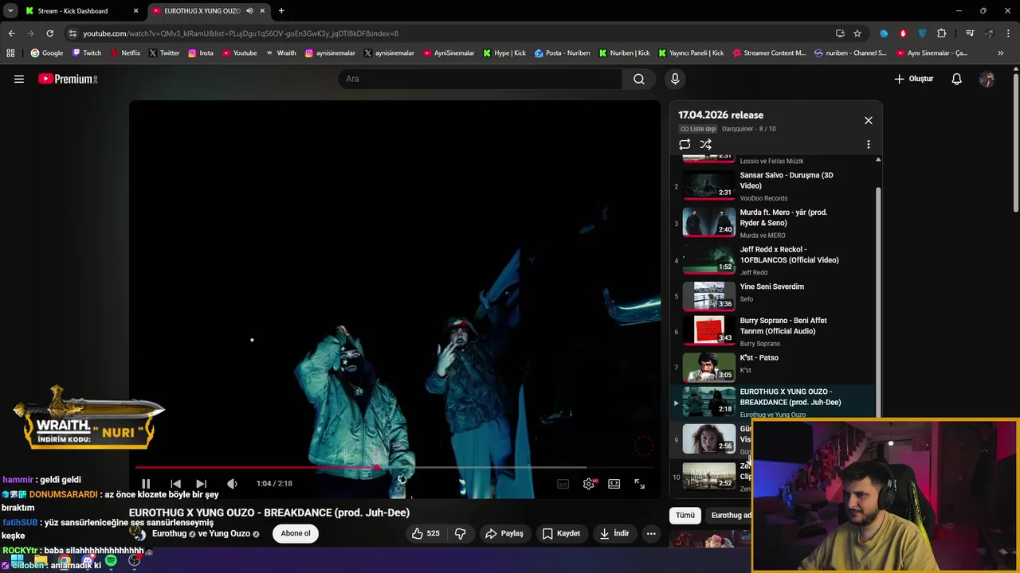This screenshot has height=573, width=1020.
Task: Open more actions under the video
Action: pos(651,533)
